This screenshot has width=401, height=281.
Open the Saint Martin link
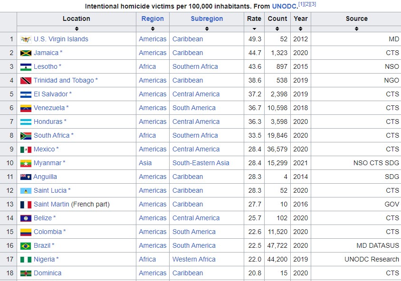click(51, 205)
